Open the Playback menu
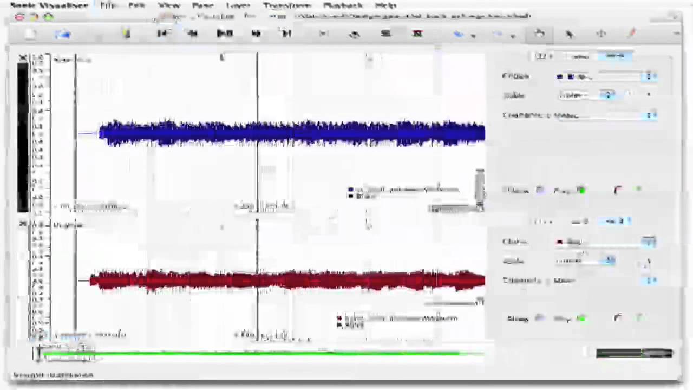Image resolution: width=693 pixels, height=390 pixels. [343, 5]
